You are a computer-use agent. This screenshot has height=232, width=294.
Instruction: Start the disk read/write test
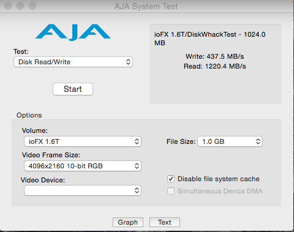(73, 89)
